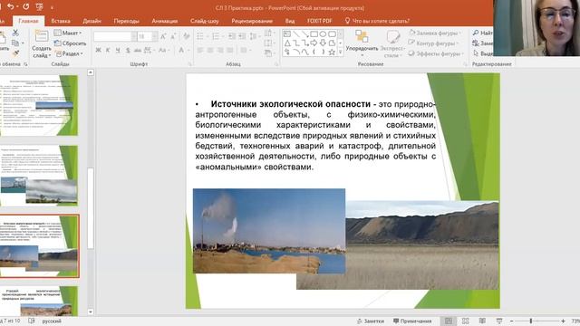Expand the shapes gallery More arrow
Image resolution: width=580 pixels, height=326 pixels.
pos(341,53)
